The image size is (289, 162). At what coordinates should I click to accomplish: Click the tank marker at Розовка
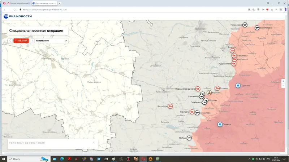click(x=217, y=89)
